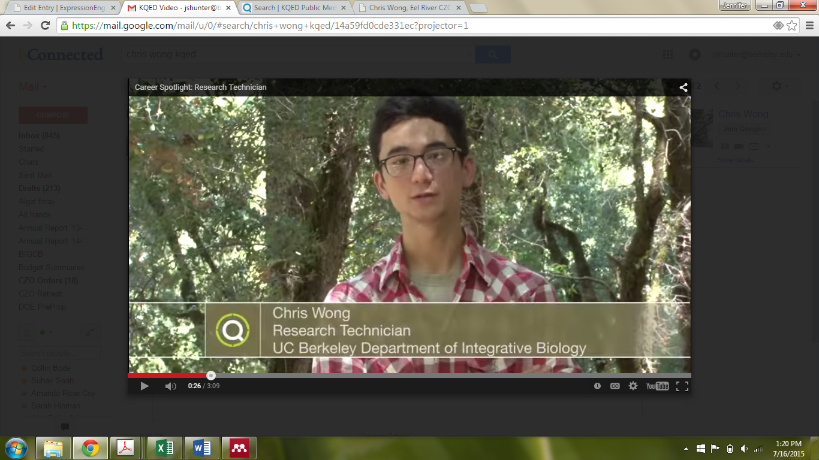Image resolution: width=819 pixels, height=460 pixels.
Task: Click the 'Join Google+' button
Action: (745, 129)
